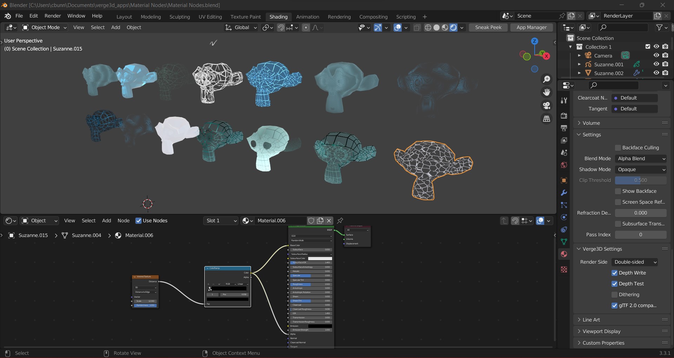Image resolution: width=674 pixels, height=358 pixels.
Task: Switch to the UV Editing workspace tab
Action: tap(210, 17)
